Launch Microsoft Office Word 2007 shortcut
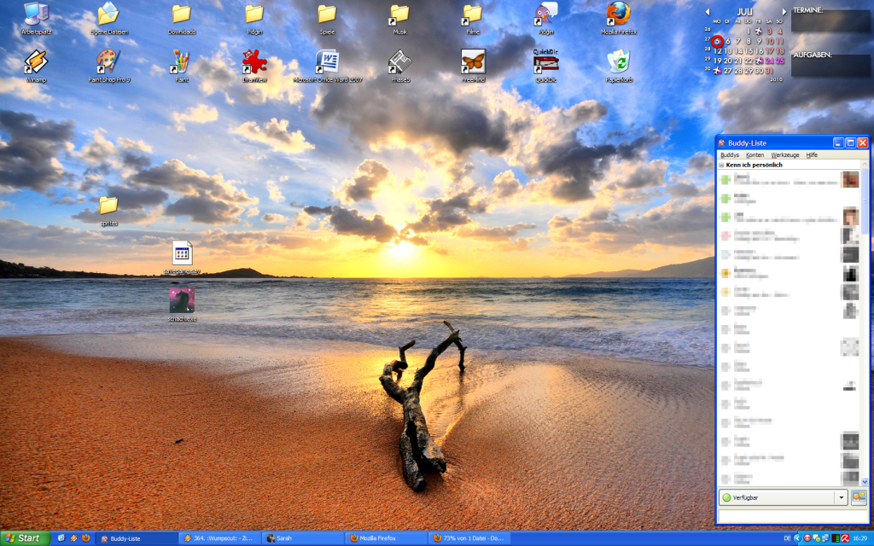This screenshot has height=546, width=874. [x=328, y=62]
